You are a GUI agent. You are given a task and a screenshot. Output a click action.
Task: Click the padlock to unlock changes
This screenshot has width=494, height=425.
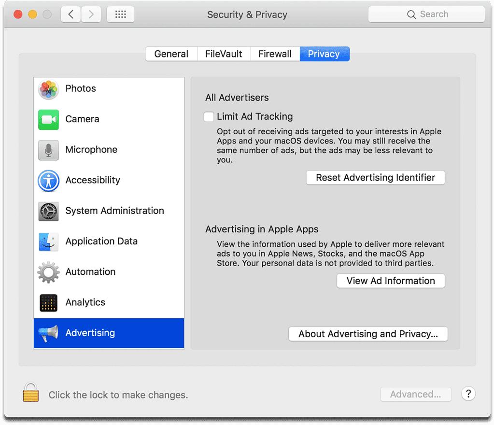30,393
